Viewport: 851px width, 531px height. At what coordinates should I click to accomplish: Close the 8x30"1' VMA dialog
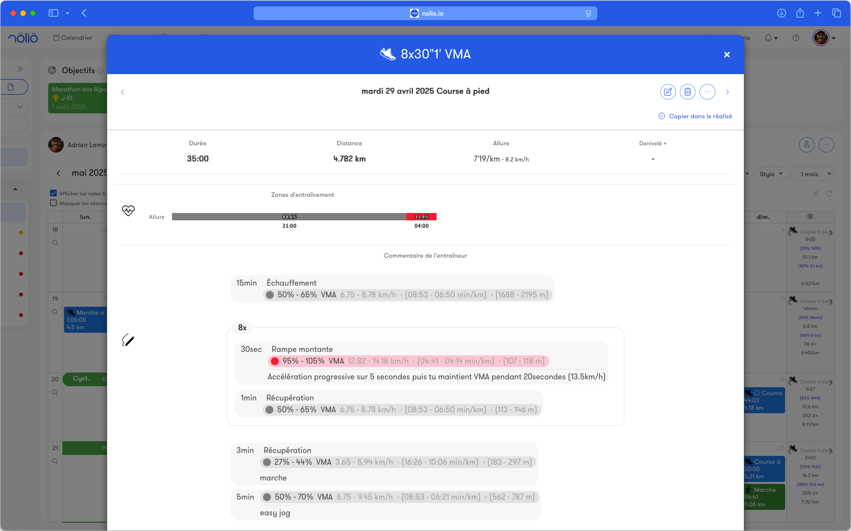point(727,54)
